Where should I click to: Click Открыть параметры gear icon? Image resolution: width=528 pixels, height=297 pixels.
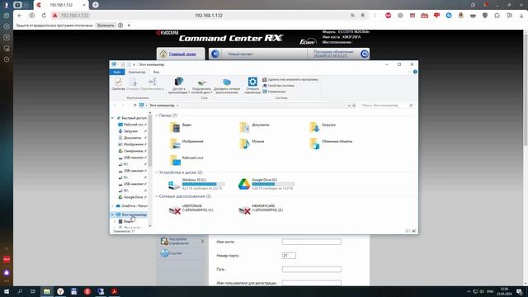coord(252,82)
